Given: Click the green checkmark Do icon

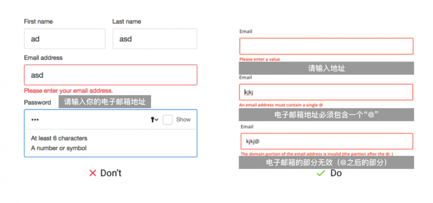Looking at the screenshot, I should pos(321,173).
